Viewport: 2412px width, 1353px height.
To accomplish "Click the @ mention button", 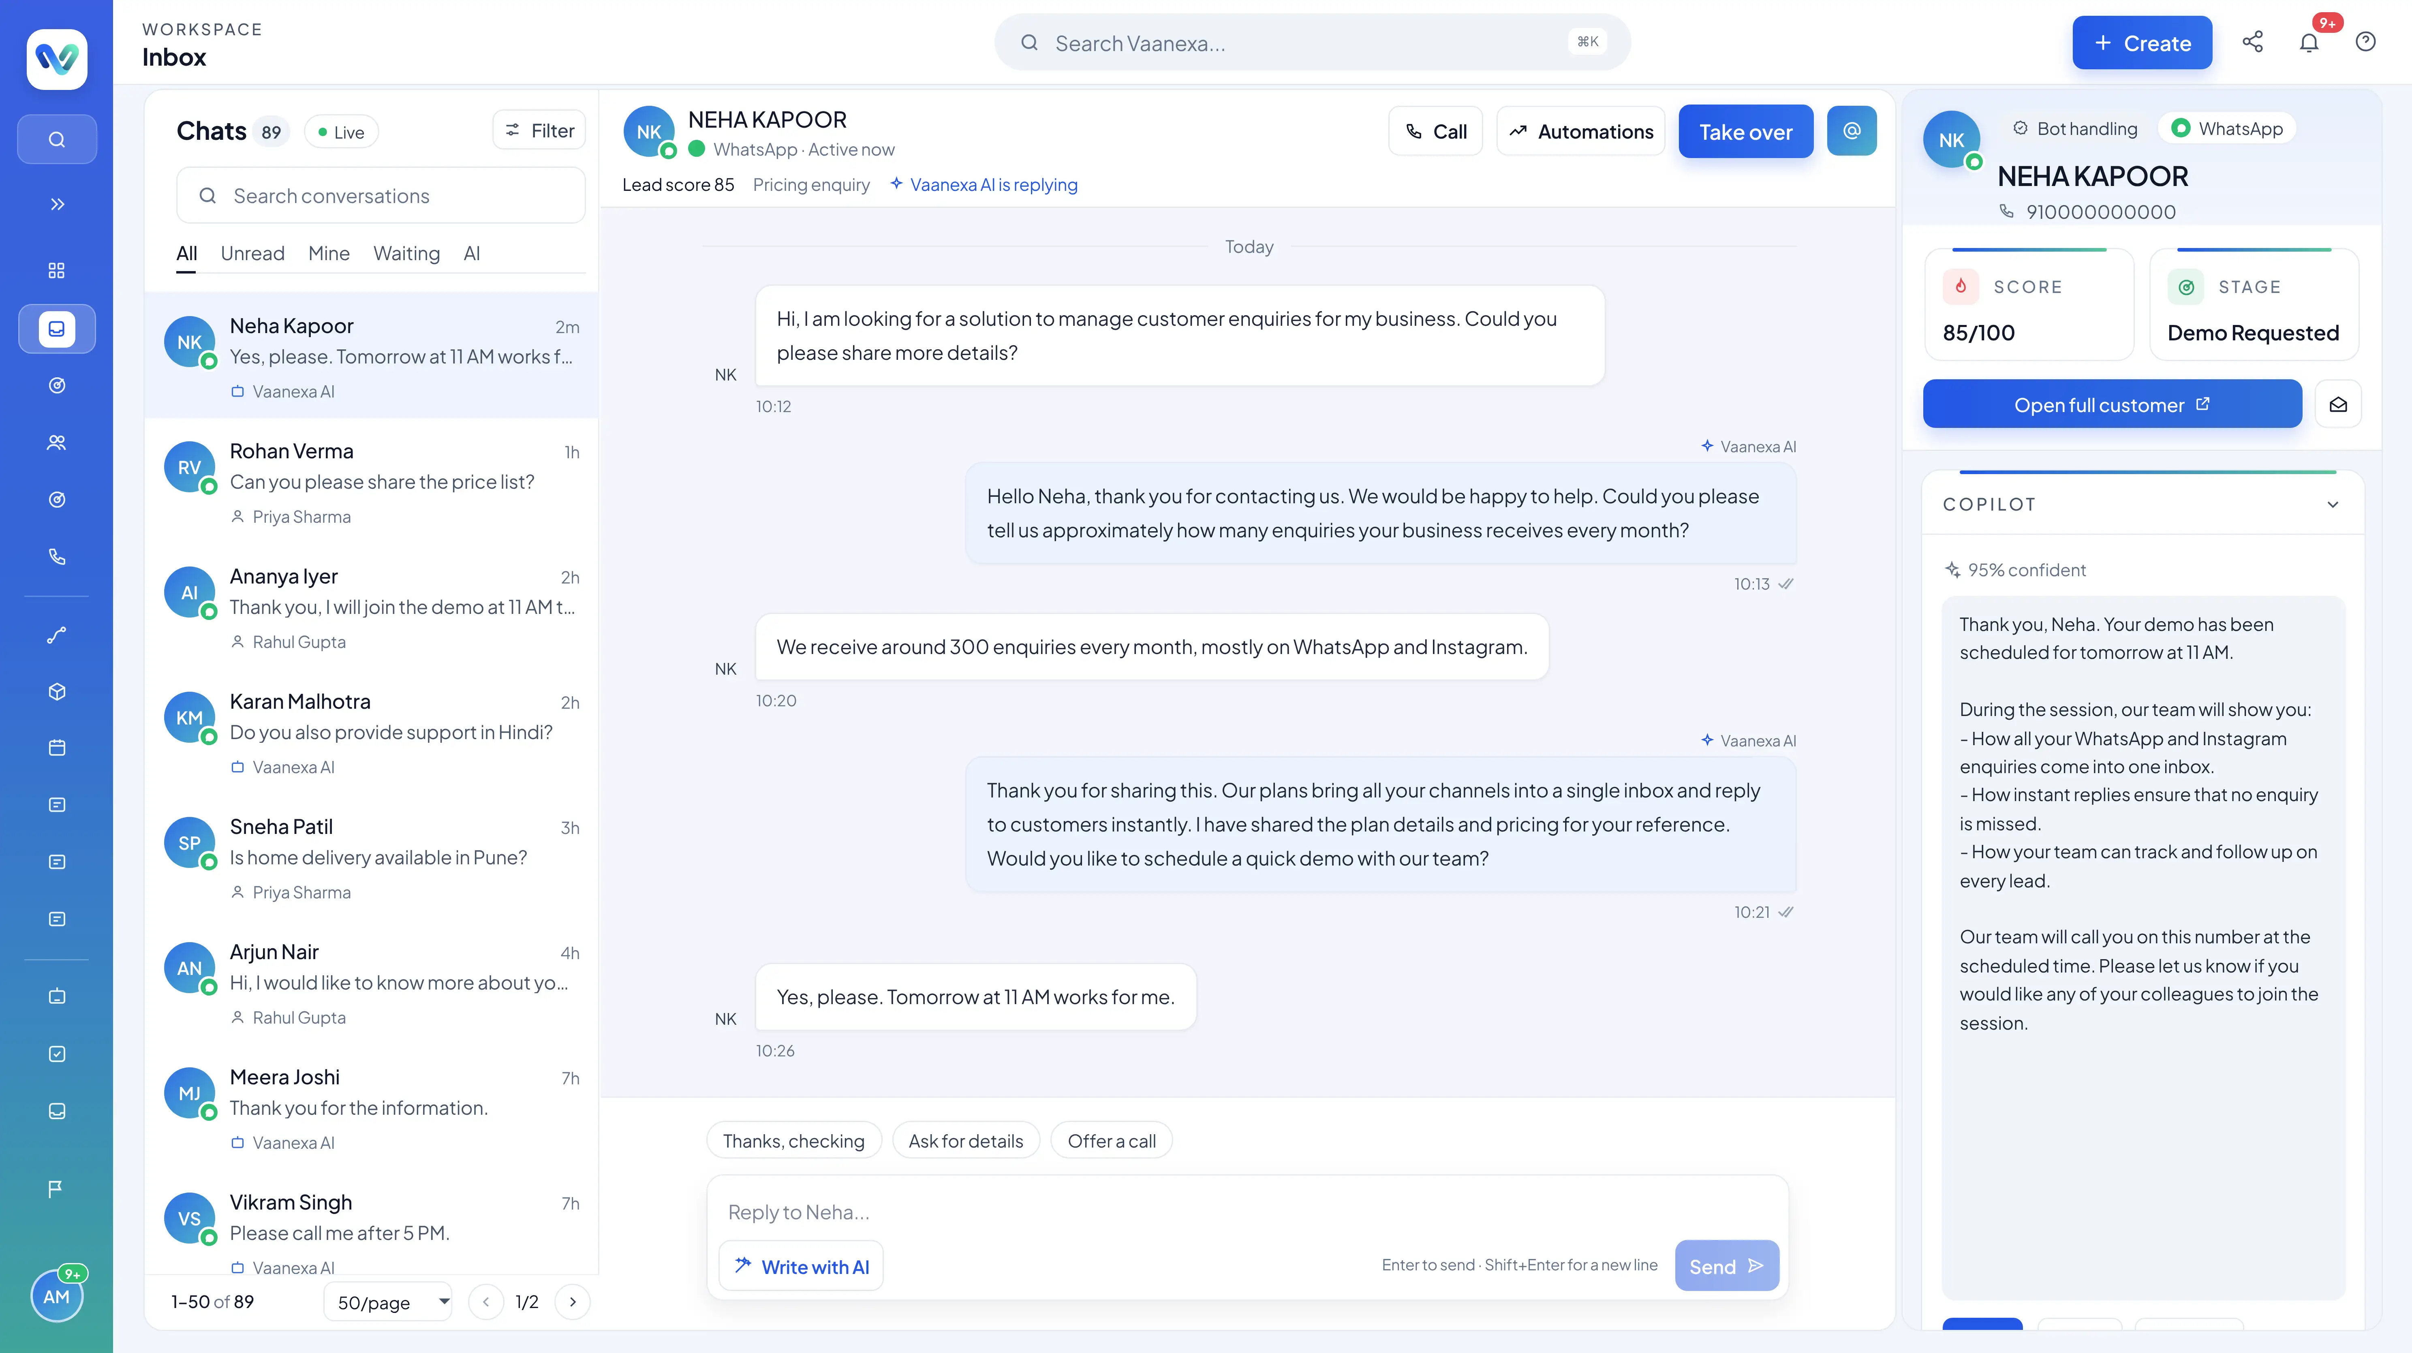I will [1852, 131].
